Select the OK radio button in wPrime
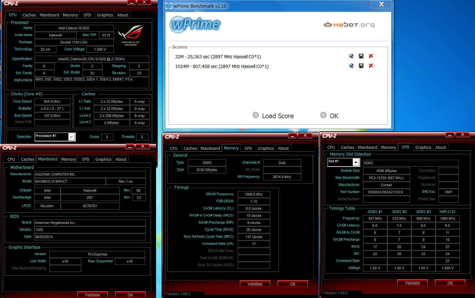The height and width of the screenshot is (298, 475). (323, 115)
